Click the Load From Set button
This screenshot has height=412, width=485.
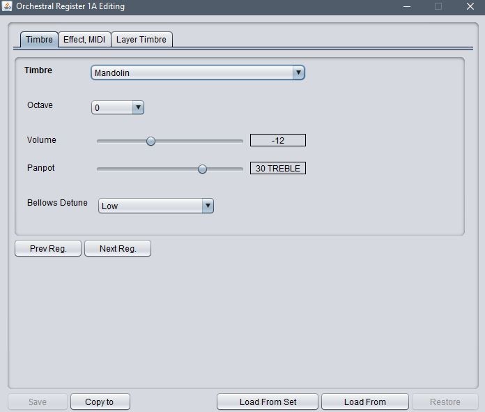[x=268, y=402]
